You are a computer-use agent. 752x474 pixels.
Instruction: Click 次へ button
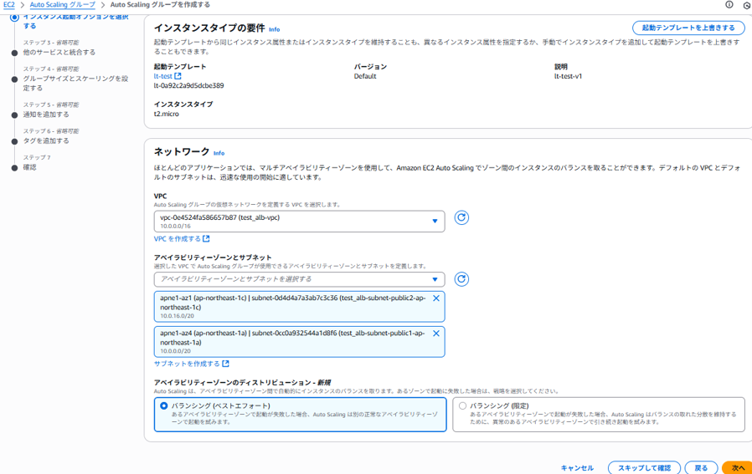(x=738, y=468)
